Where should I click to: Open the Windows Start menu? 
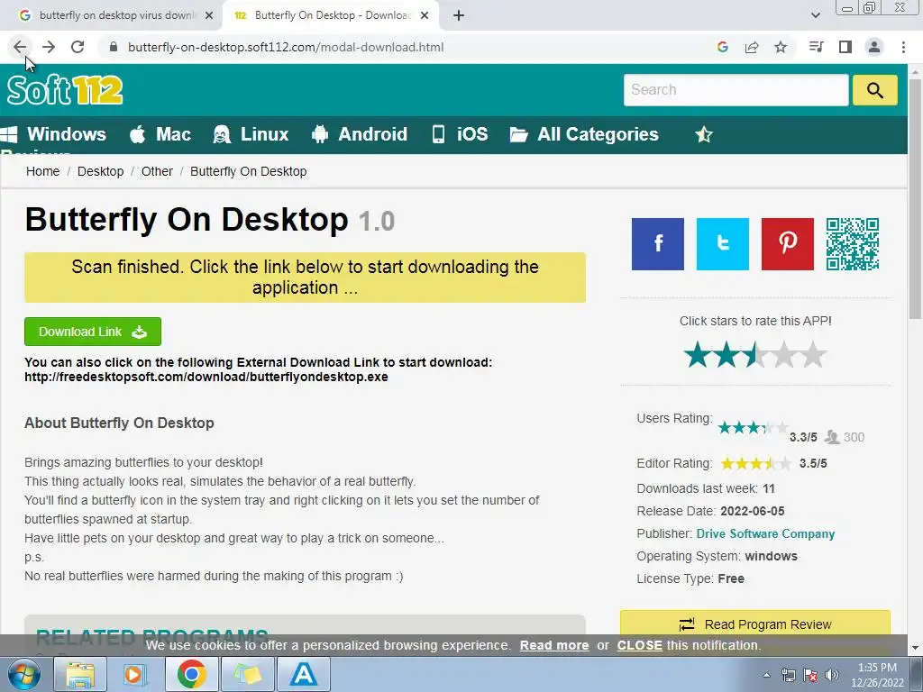24,674
